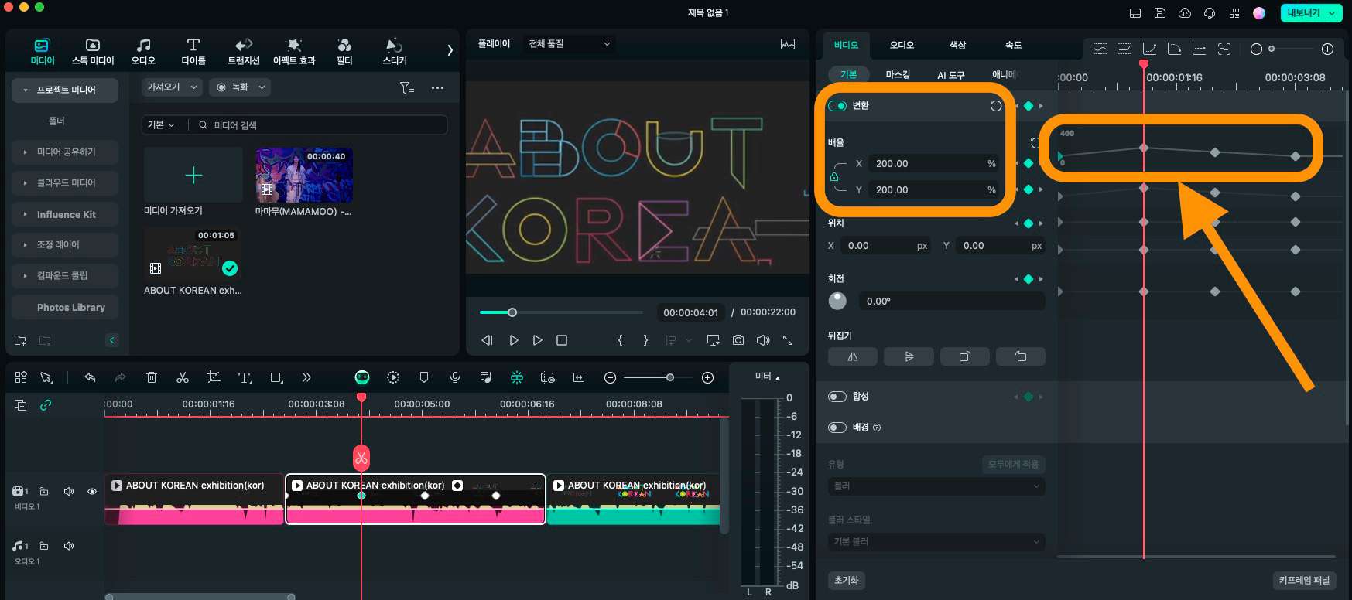This screenshot has width=1352, height=600.
Task: Open the Transitions tab
Action: (244, 52)
